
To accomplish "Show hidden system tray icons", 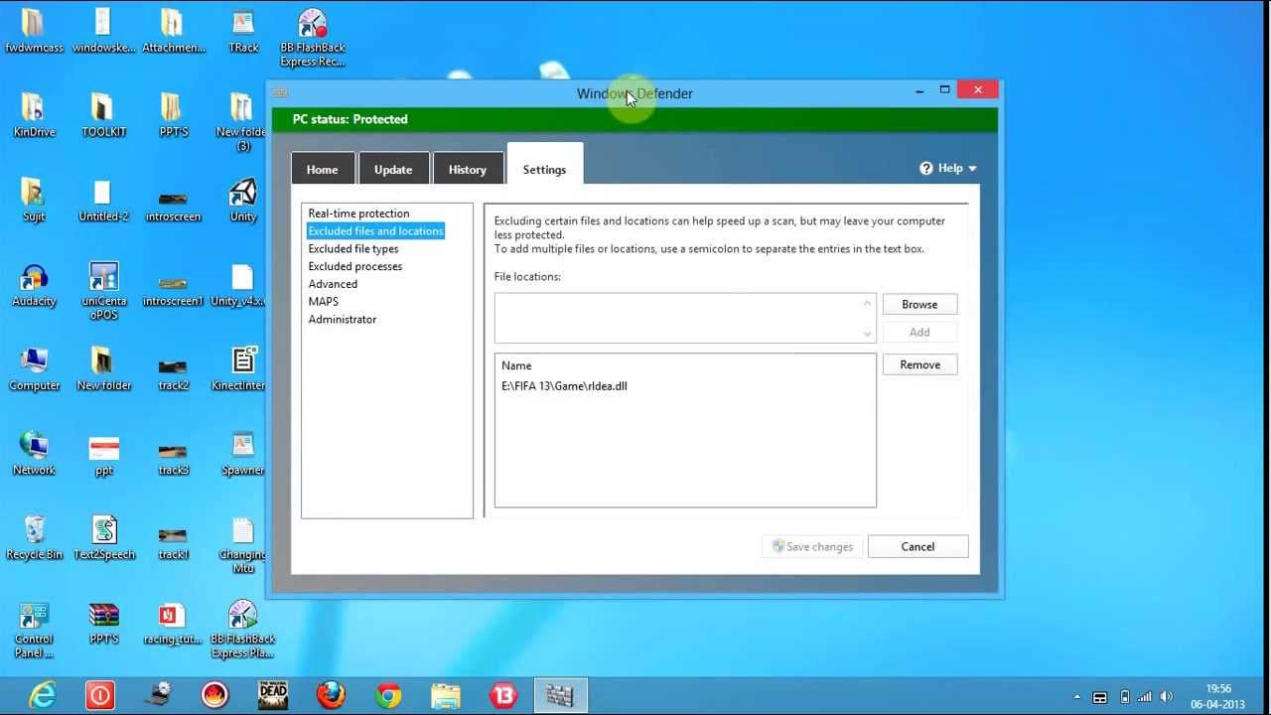I will (1077, 697).
